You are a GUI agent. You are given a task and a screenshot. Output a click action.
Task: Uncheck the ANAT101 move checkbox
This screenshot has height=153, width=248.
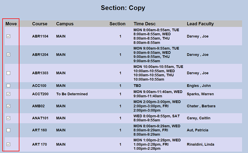[x=8, y=118]
